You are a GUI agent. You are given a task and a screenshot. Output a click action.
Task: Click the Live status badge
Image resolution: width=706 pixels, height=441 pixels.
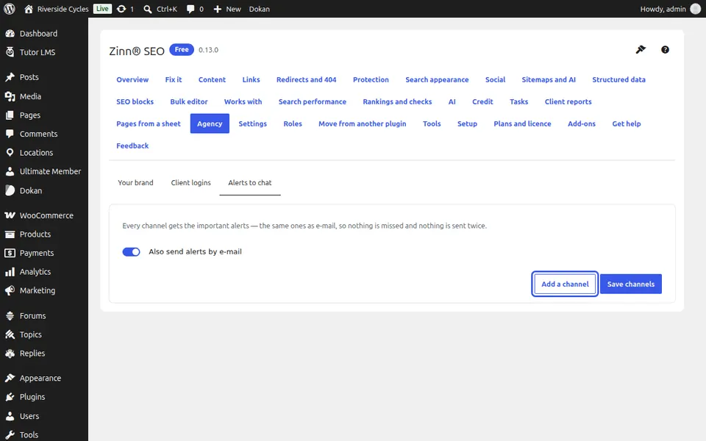pyautogui.click(x=102, y=9)
